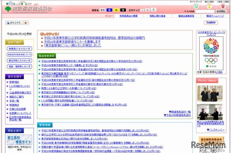Switch to the English version
231x153 pixels.
tap(211, 22)
